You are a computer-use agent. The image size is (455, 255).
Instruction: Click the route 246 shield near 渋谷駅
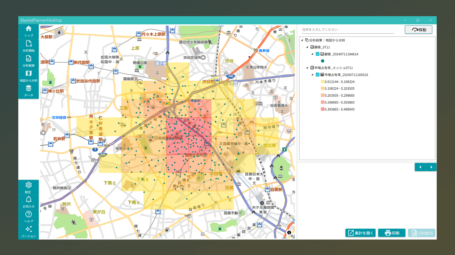(231, 77)
